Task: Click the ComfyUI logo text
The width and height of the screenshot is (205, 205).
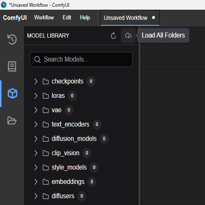Action: tap(15, 18)
